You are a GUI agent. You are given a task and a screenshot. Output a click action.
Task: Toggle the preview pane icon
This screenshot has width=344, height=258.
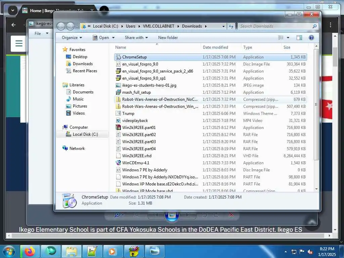pos(299,38)
